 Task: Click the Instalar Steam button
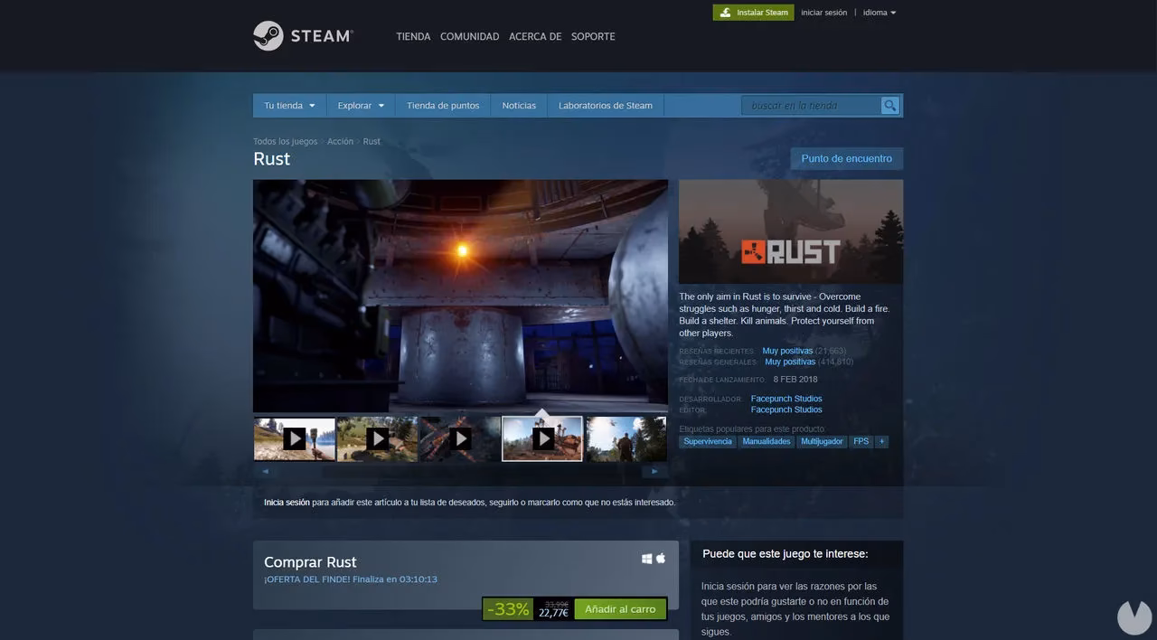753,13
